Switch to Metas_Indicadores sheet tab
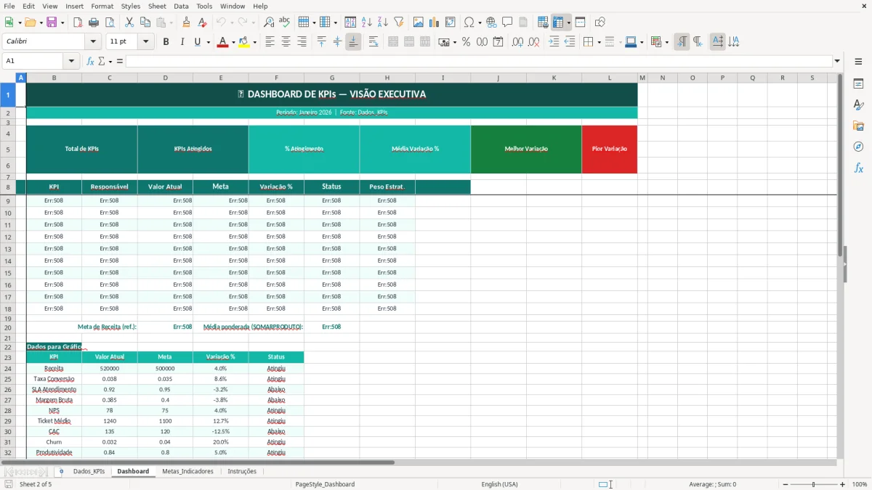The height and width of the screenshot is (490, 872). click(x=187, y=471)
